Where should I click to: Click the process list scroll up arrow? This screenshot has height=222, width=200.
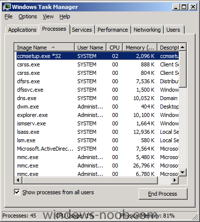click(x=182, y=47)
